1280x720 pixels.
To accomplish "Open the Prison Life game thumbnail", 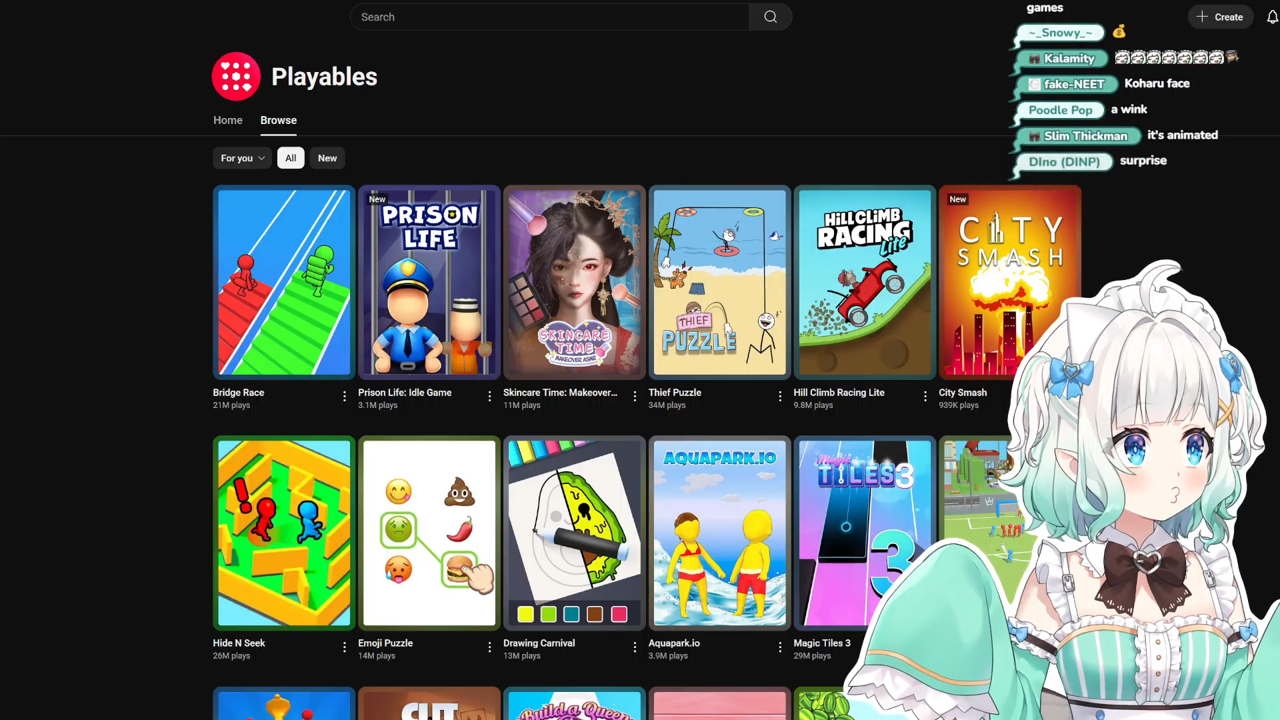I will pos(429,283).
